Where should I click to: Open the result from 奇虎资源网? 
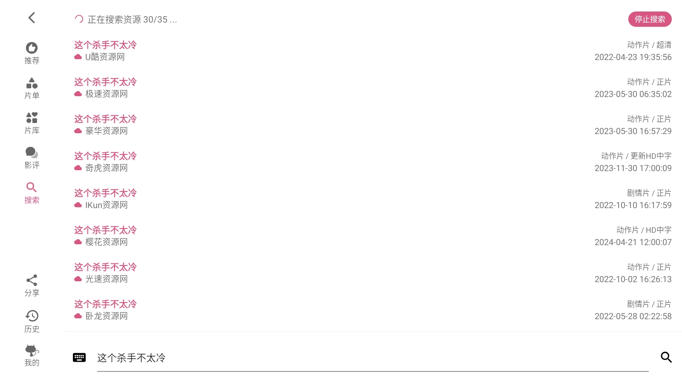[x=373, y=162]
